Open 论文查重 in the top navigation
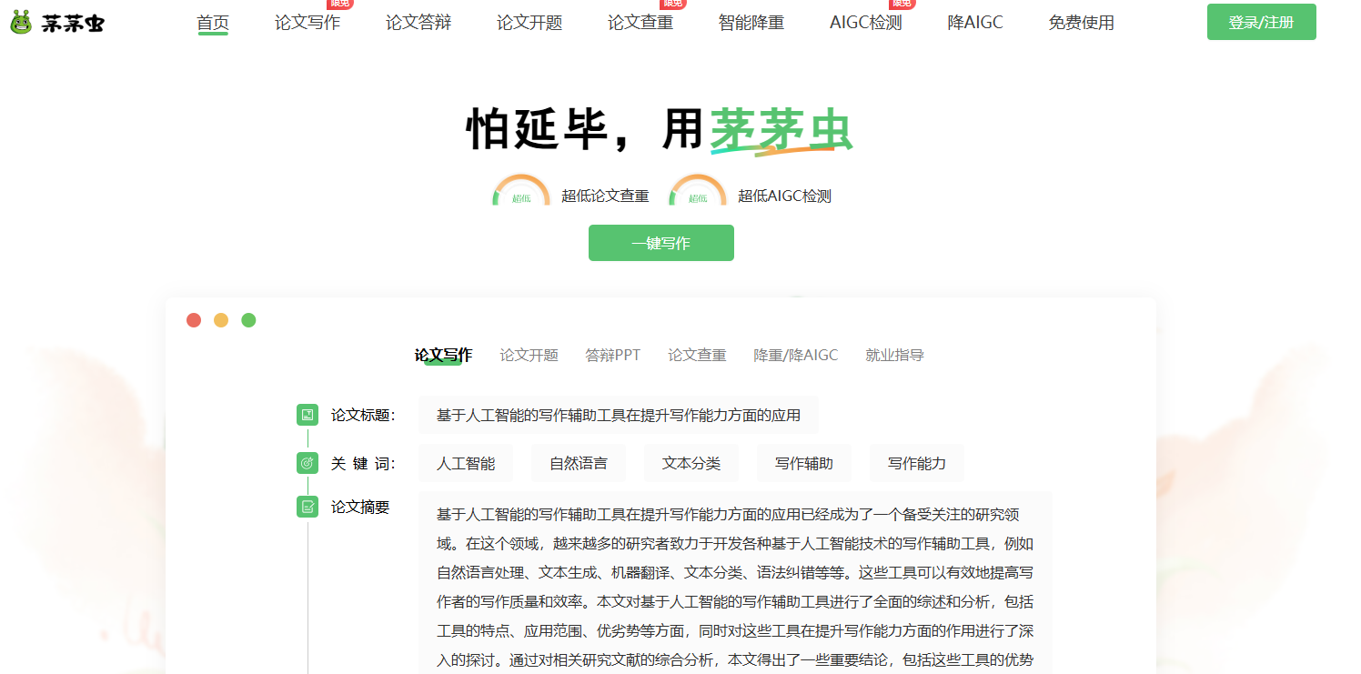The height and width of the screenshot is (674, 1361). click(x=640, y=23)
